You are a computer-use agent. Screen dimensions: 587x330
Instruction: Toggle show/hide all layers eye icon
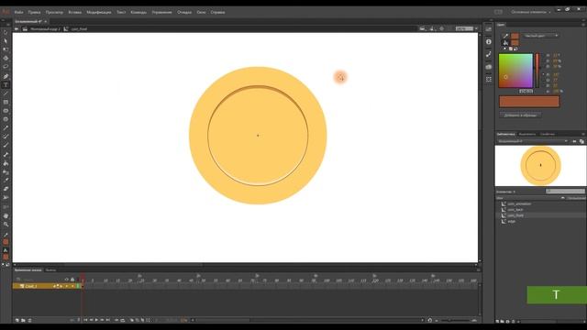[67, 280]
